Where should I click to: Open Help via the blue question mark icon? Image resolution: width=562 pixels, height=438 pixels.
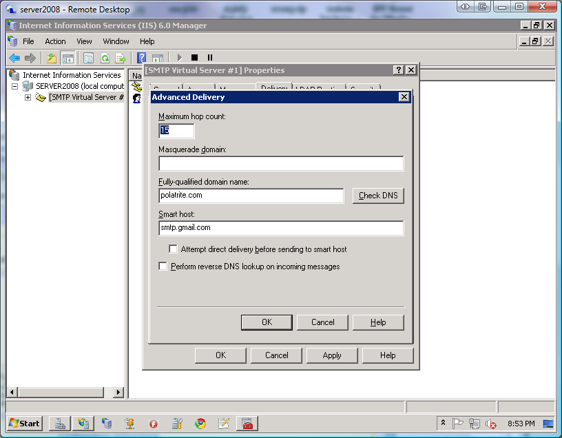[141, 58]
